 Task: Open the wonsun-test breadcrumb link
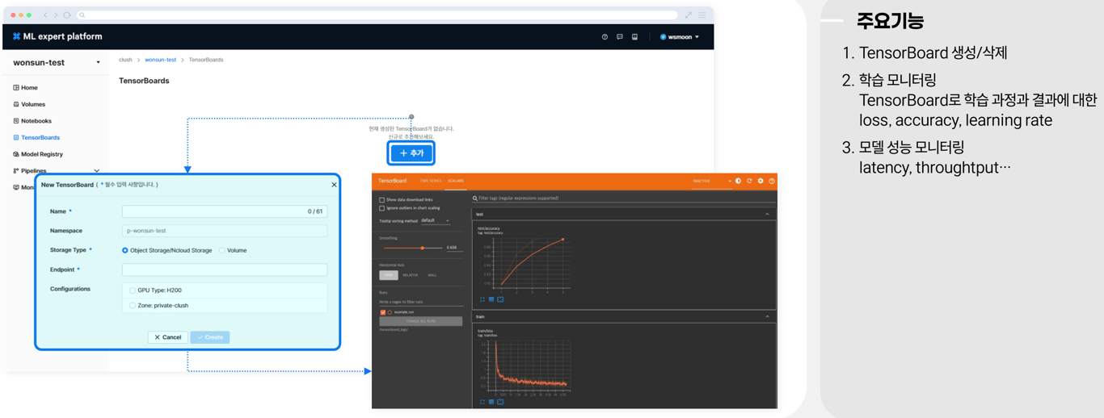pyautogui.click(x=161, y=60)
